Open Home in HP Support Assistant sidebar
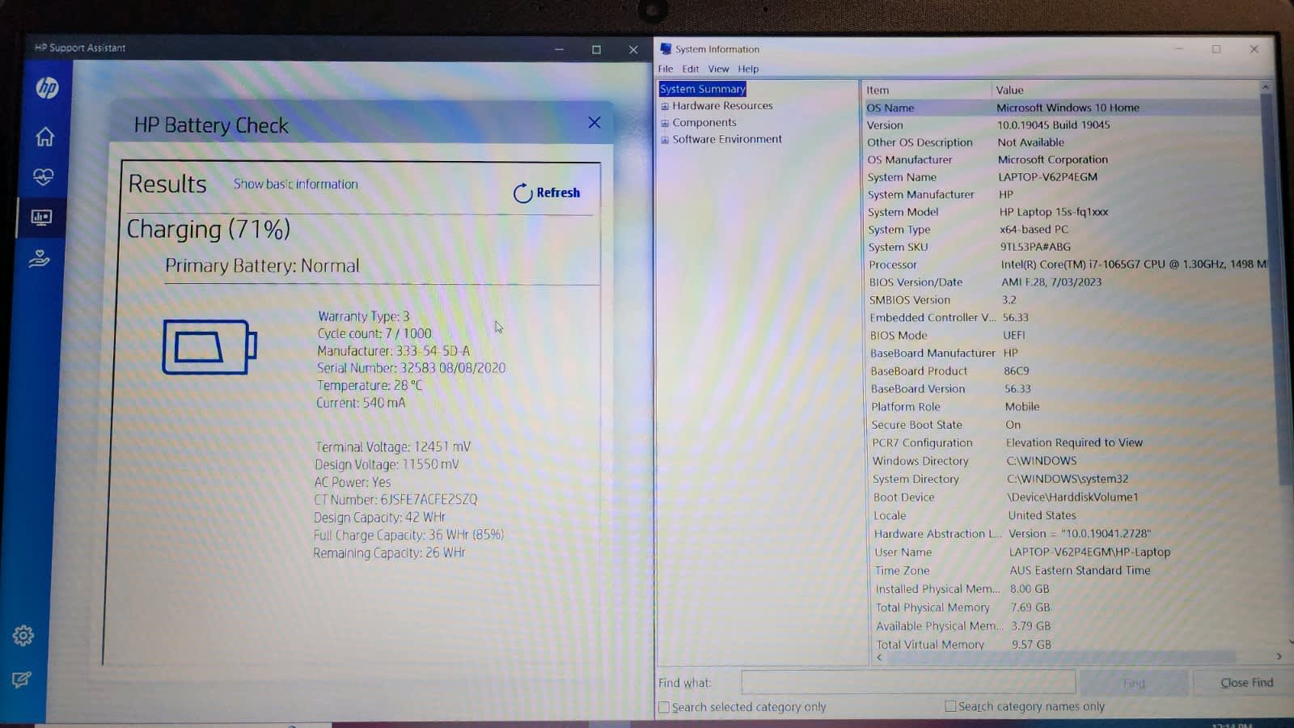The height and width of the screenshot is (728, 1294). point(44,137)
